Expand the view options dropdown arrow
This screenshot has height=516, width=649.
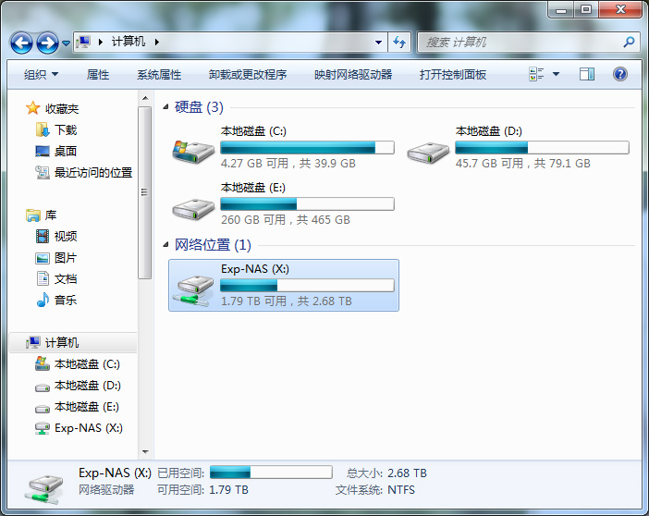[556, 74]
